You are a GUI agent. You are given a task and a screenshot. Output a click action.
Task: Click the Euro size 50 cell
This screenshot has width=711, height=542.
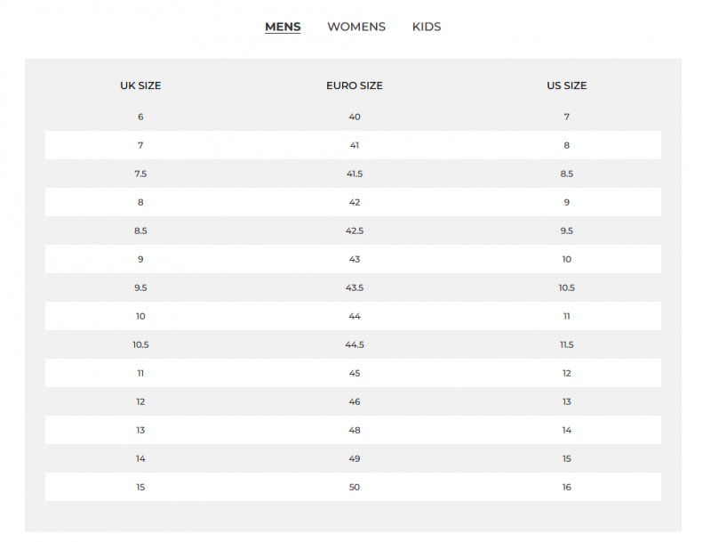coord(355,487)
